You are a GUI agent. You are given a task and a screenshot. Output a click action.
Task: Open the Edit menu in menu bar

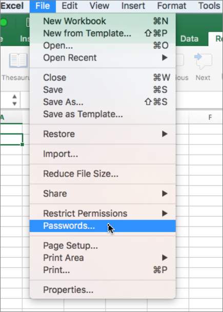point(70,6)
